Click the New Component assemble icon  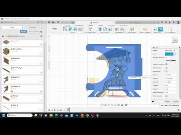pyautogui.click(x=117, y=29)
